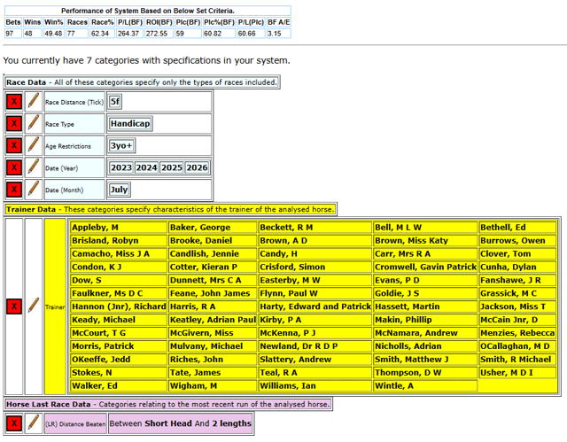This screenshot has width=567, height=442.
Task: Delete the Date (Year) category red X
Action: tap(14, 167)
